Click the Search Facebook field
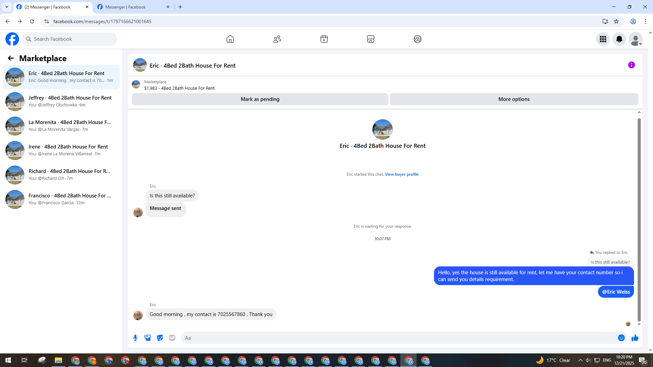The image size is (653, 367). click(x=70, y=39)
